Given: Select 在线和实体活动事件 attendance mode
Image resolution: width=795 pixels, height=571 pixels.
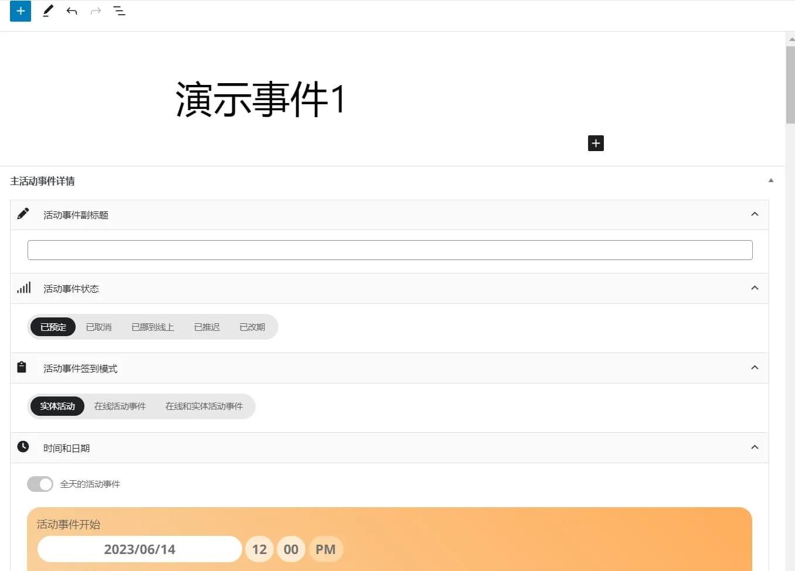Looking at the screenshot, I should coord(204,406).
